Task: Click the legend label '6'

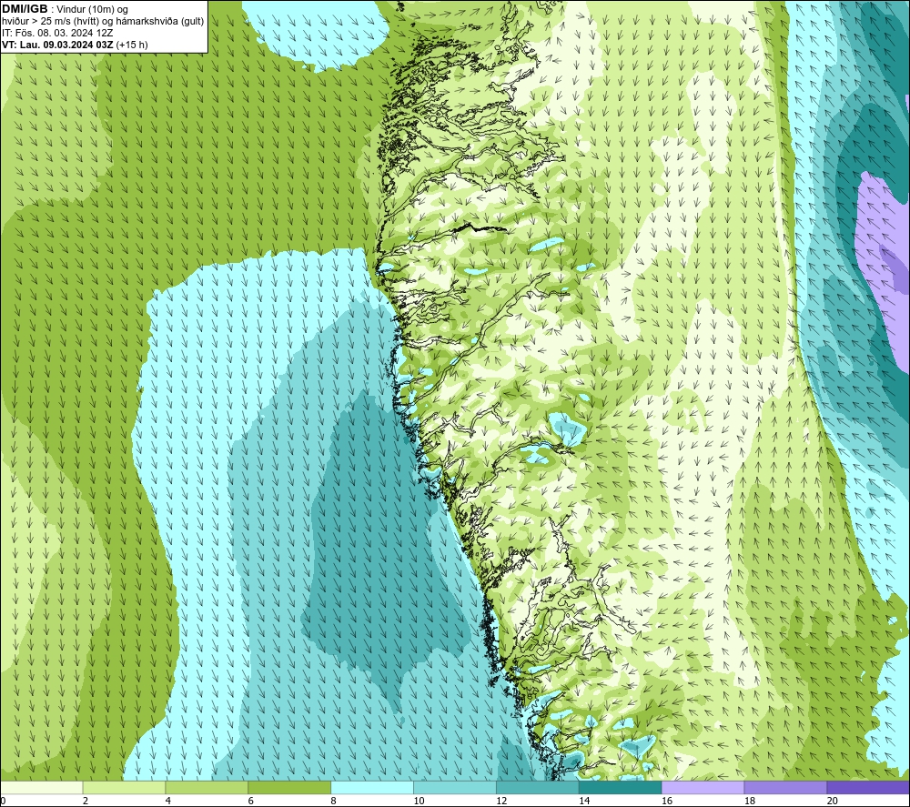Action: tap(251, 801)
